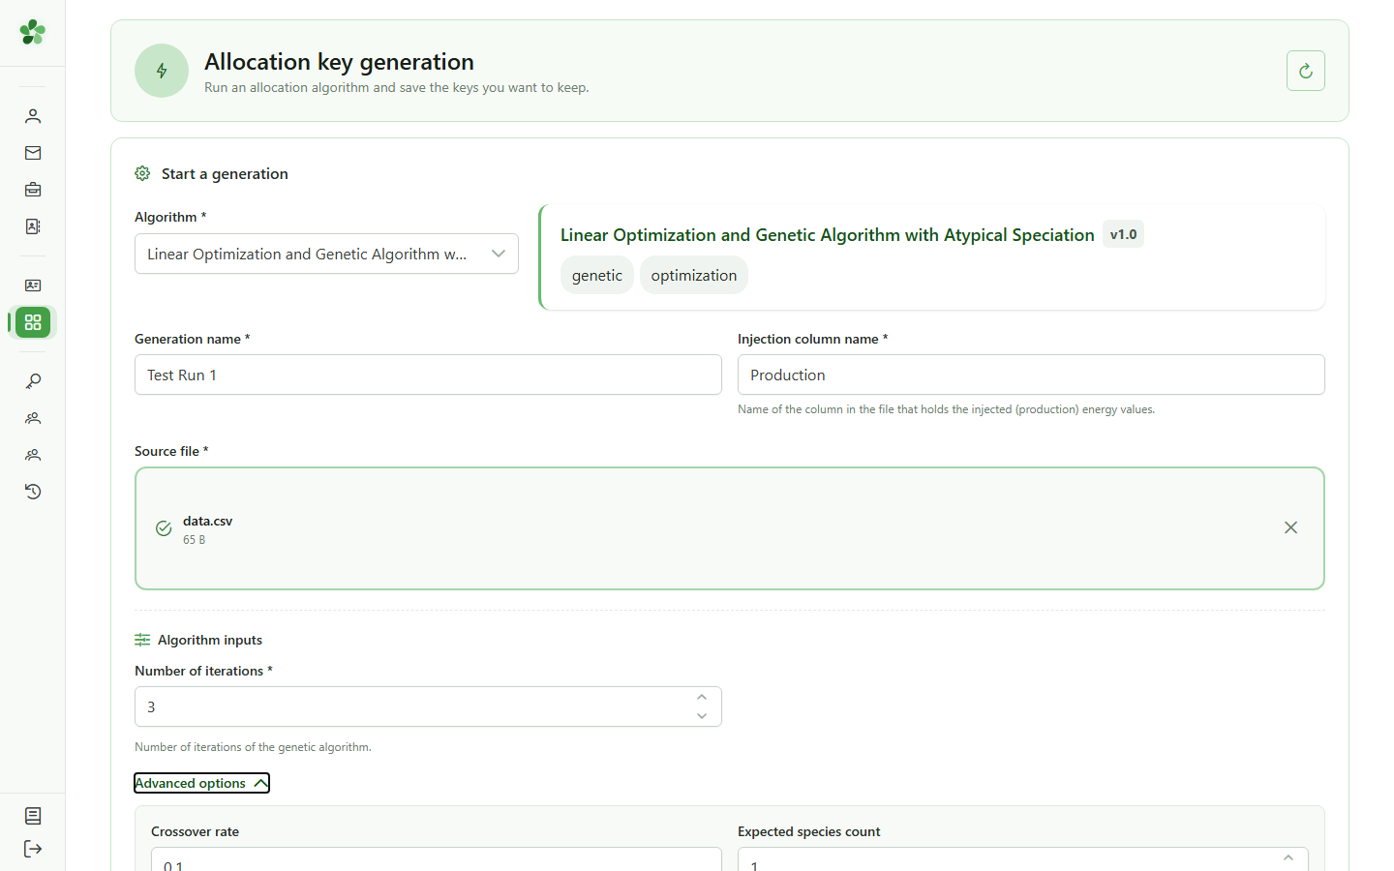Click the 65 B file size text

(x=194, y=540)
